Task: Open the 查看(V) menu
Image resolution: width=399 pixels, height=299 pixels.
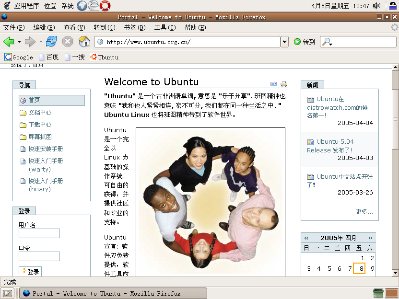Action: pos(74,27)
